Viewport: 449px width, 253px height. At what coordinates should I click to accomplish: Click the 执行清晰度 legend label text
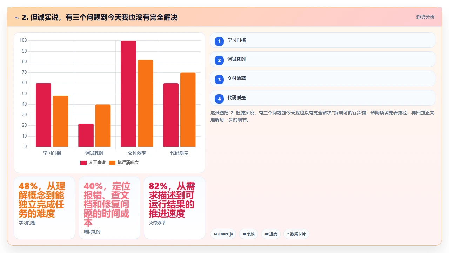[x=128, y=162]
